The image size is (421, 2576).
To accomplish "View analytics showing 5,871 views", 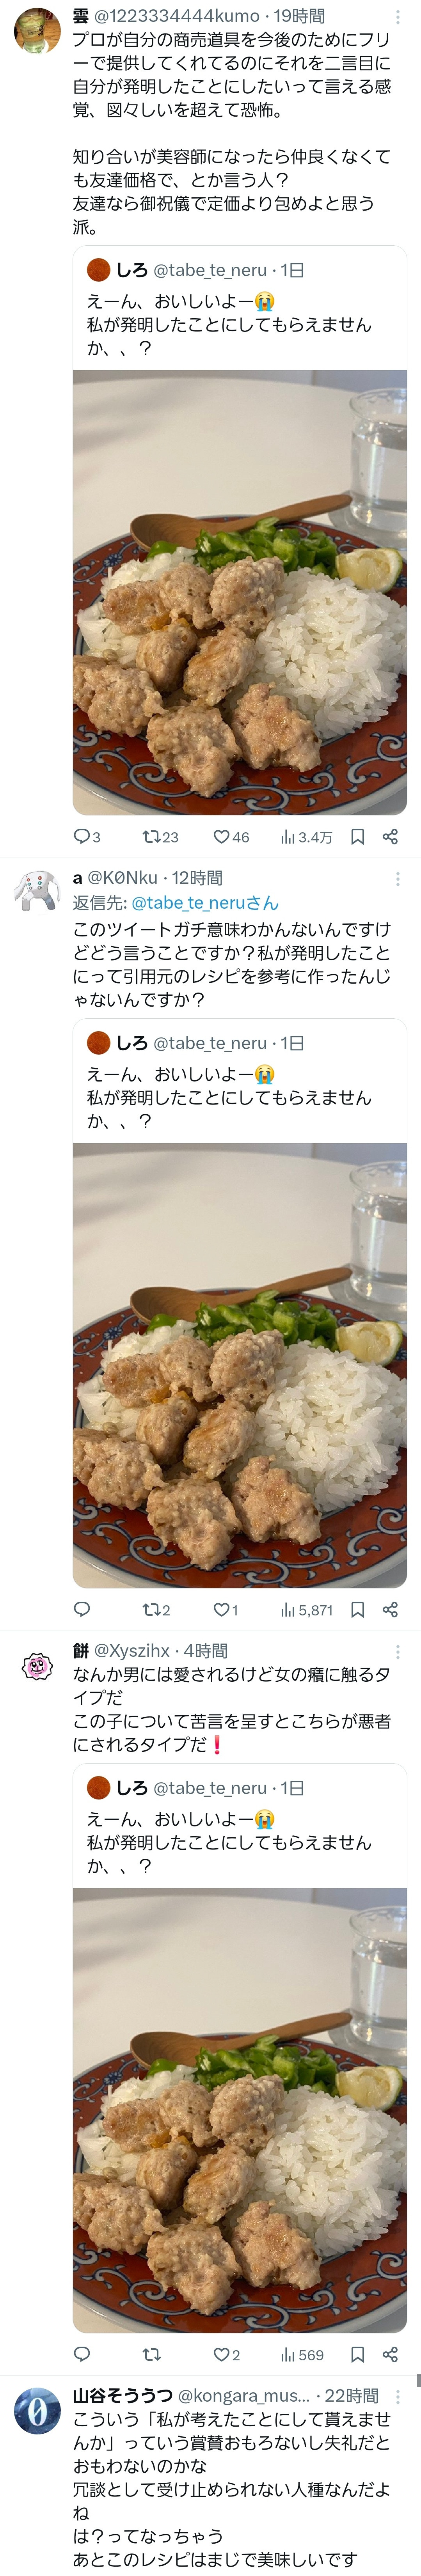I will click(x=306, y=1610).
